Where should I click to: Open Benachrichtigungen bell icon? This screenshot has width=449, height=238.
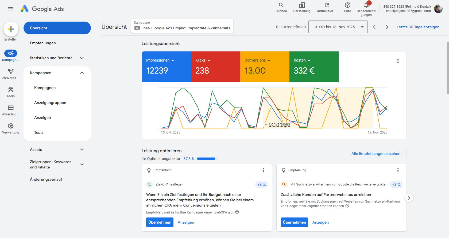click(366, 5)
